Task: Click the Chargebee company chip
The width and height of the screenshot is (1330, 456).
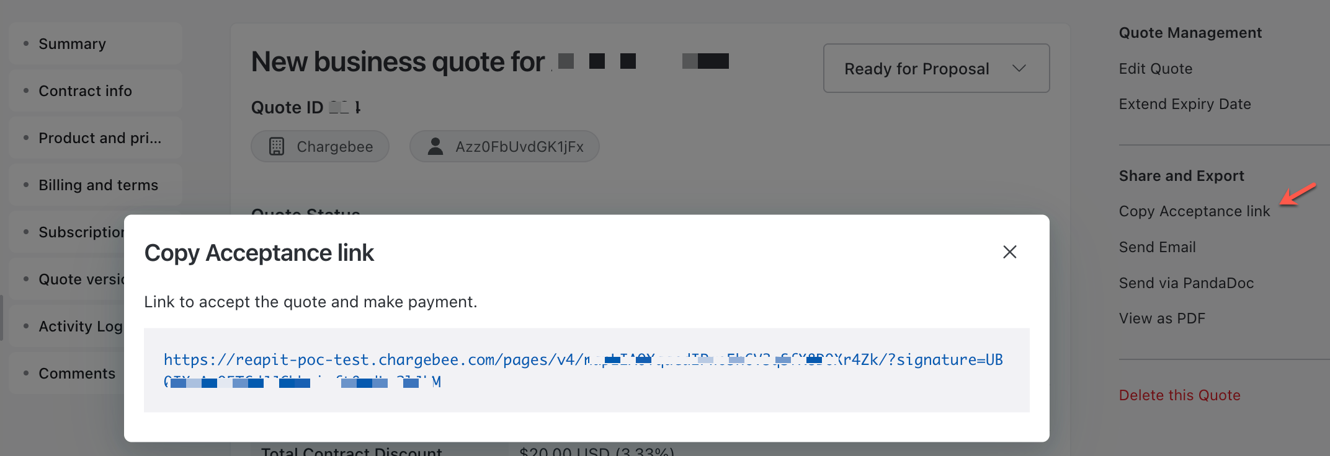Action: click(x=320, y=146)
